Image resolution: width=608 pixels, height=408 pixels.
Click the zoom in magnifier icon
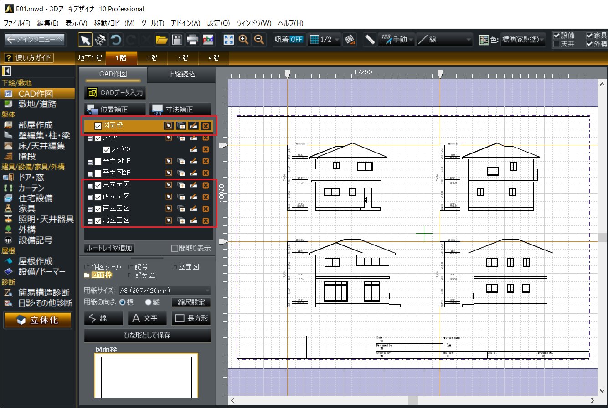(244, 40)
